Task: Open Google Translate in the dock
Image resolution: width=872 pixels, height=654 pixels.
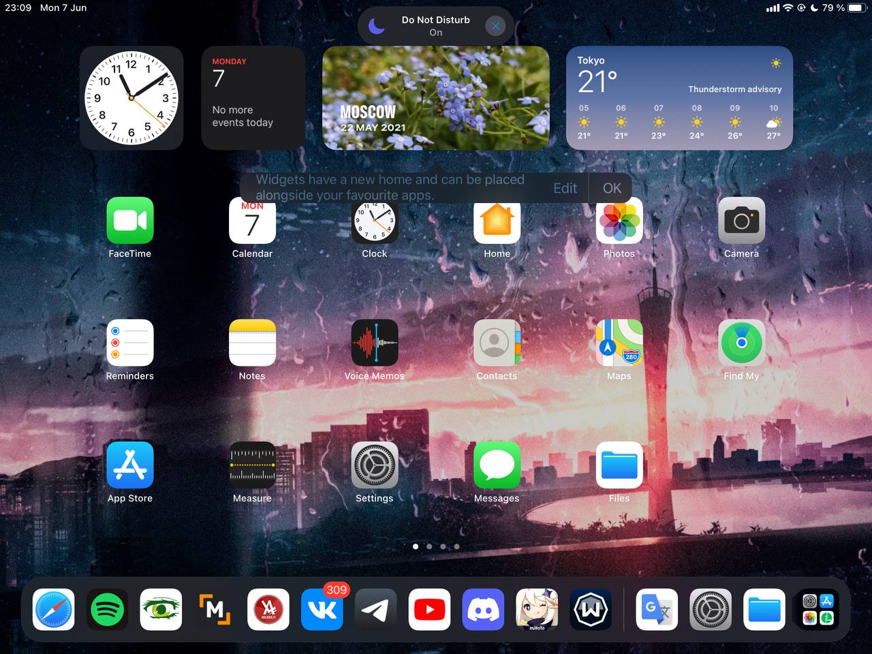Action: pos(657,610)
